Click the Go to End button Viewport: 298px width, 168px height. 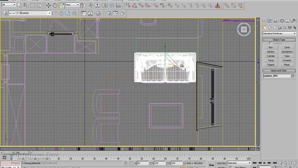click(275, 163)
